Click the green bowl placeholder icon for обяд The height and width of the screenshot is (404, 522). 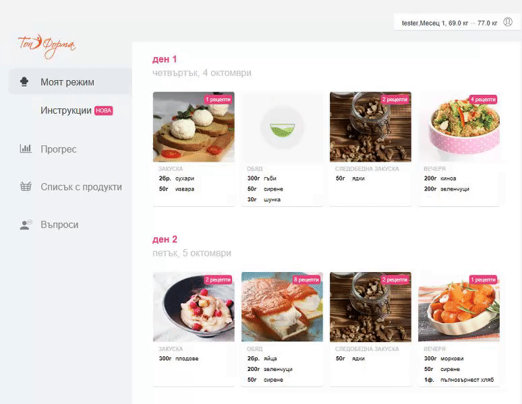[x=282, y=127]
